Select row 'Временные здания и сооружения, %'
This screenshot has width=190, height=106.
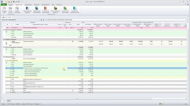[x=96, y=79]
